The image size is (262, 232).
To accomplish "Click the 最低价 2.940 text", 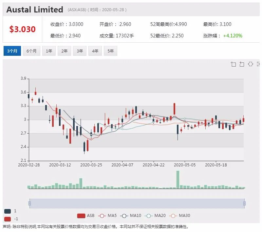I will (x=65, y=36).
